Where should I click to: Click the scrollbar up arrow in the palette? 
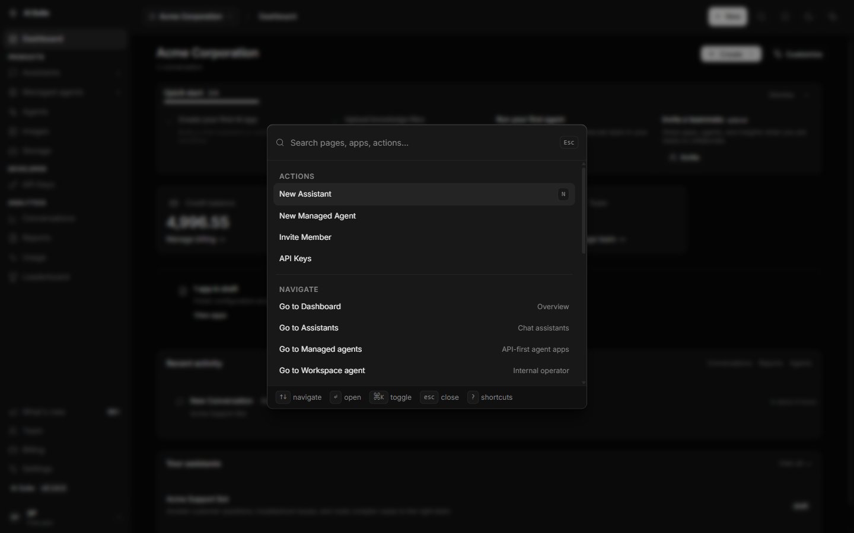[x=584, y=163]
